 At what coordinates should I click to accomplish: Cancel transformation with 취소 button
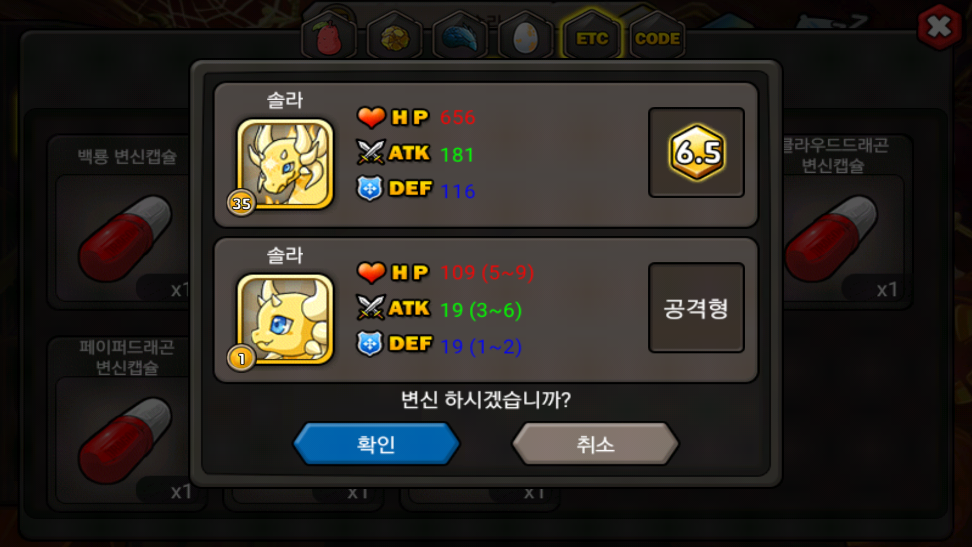[x=595, y=444]
